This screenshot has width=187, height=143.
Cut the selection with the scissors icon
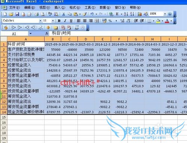point(64,14)
